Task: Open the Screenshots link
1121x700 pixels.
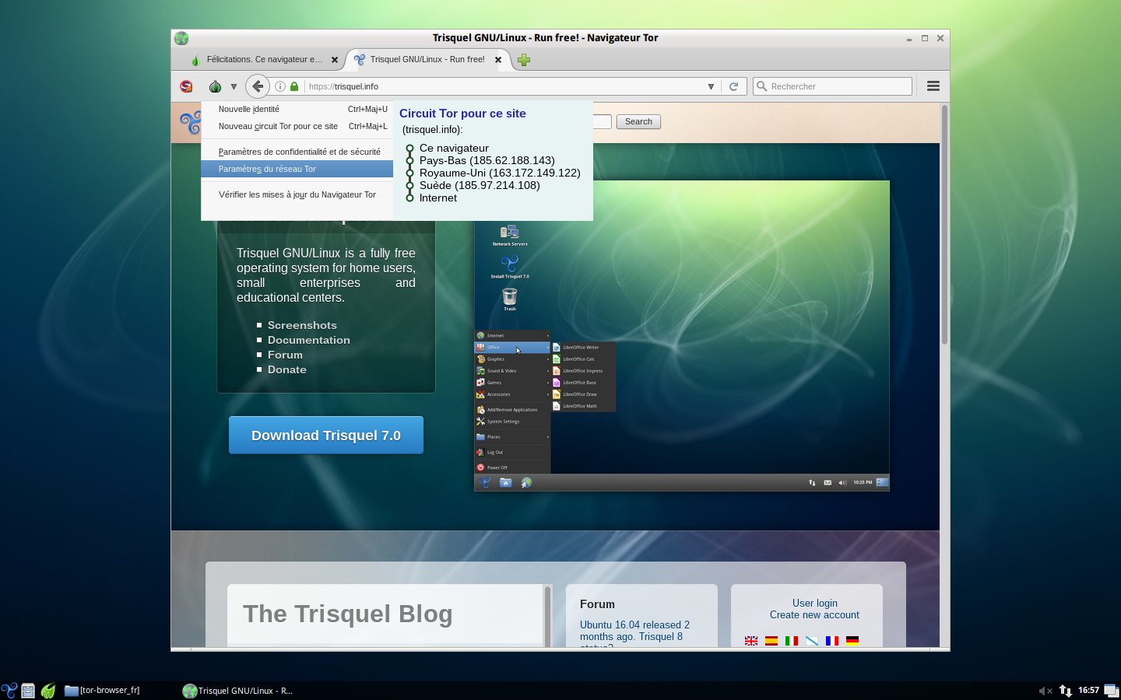Action: click(x=302, y=325)
